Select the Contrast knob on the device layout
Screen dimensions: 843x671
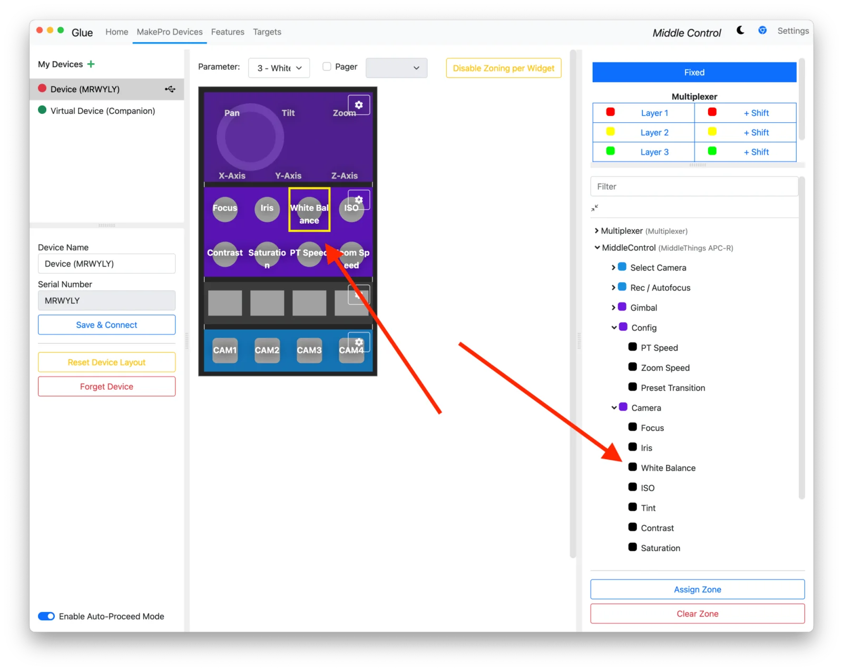225,253
